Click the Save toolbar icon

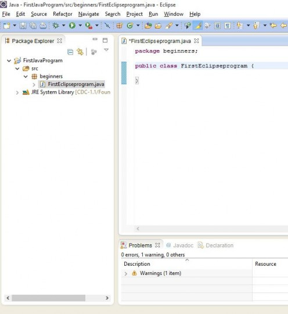(x=23, y=26)
